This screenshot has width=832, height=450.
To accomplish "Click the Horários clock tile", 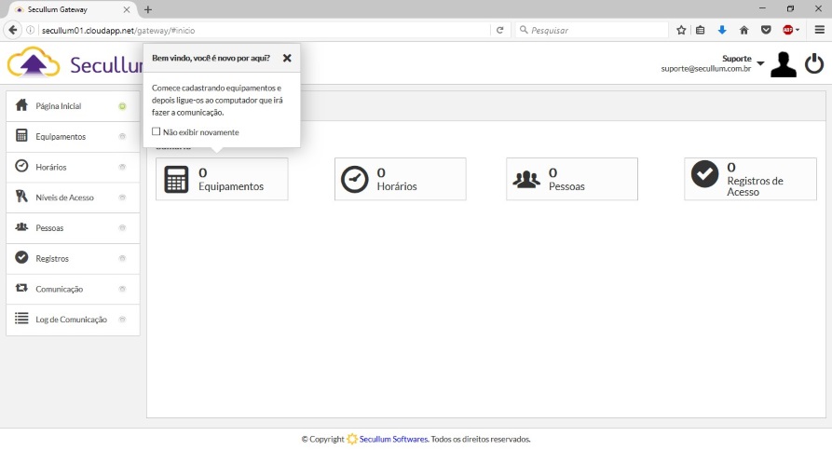I will (x=400, y=179).
